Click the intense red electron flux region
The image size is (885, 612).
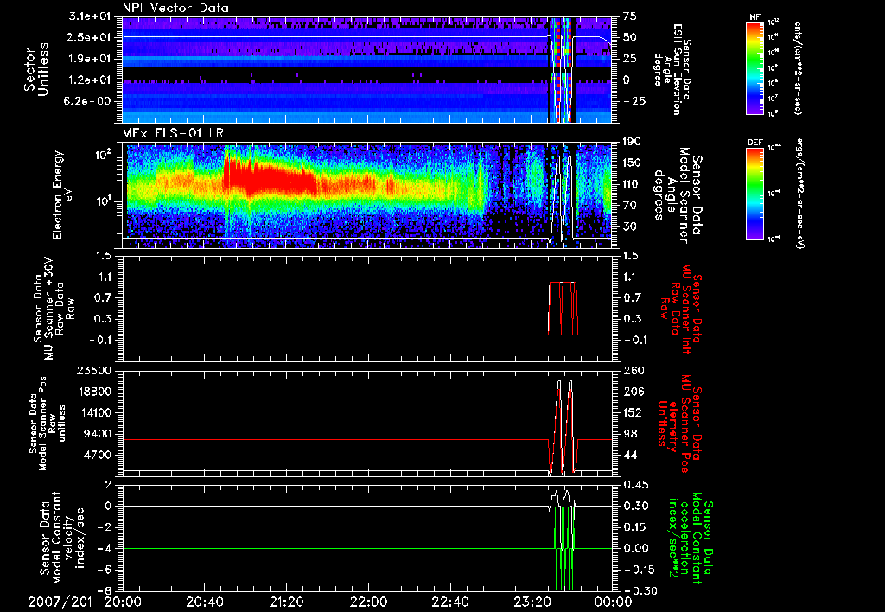click(x=270, y=178)
